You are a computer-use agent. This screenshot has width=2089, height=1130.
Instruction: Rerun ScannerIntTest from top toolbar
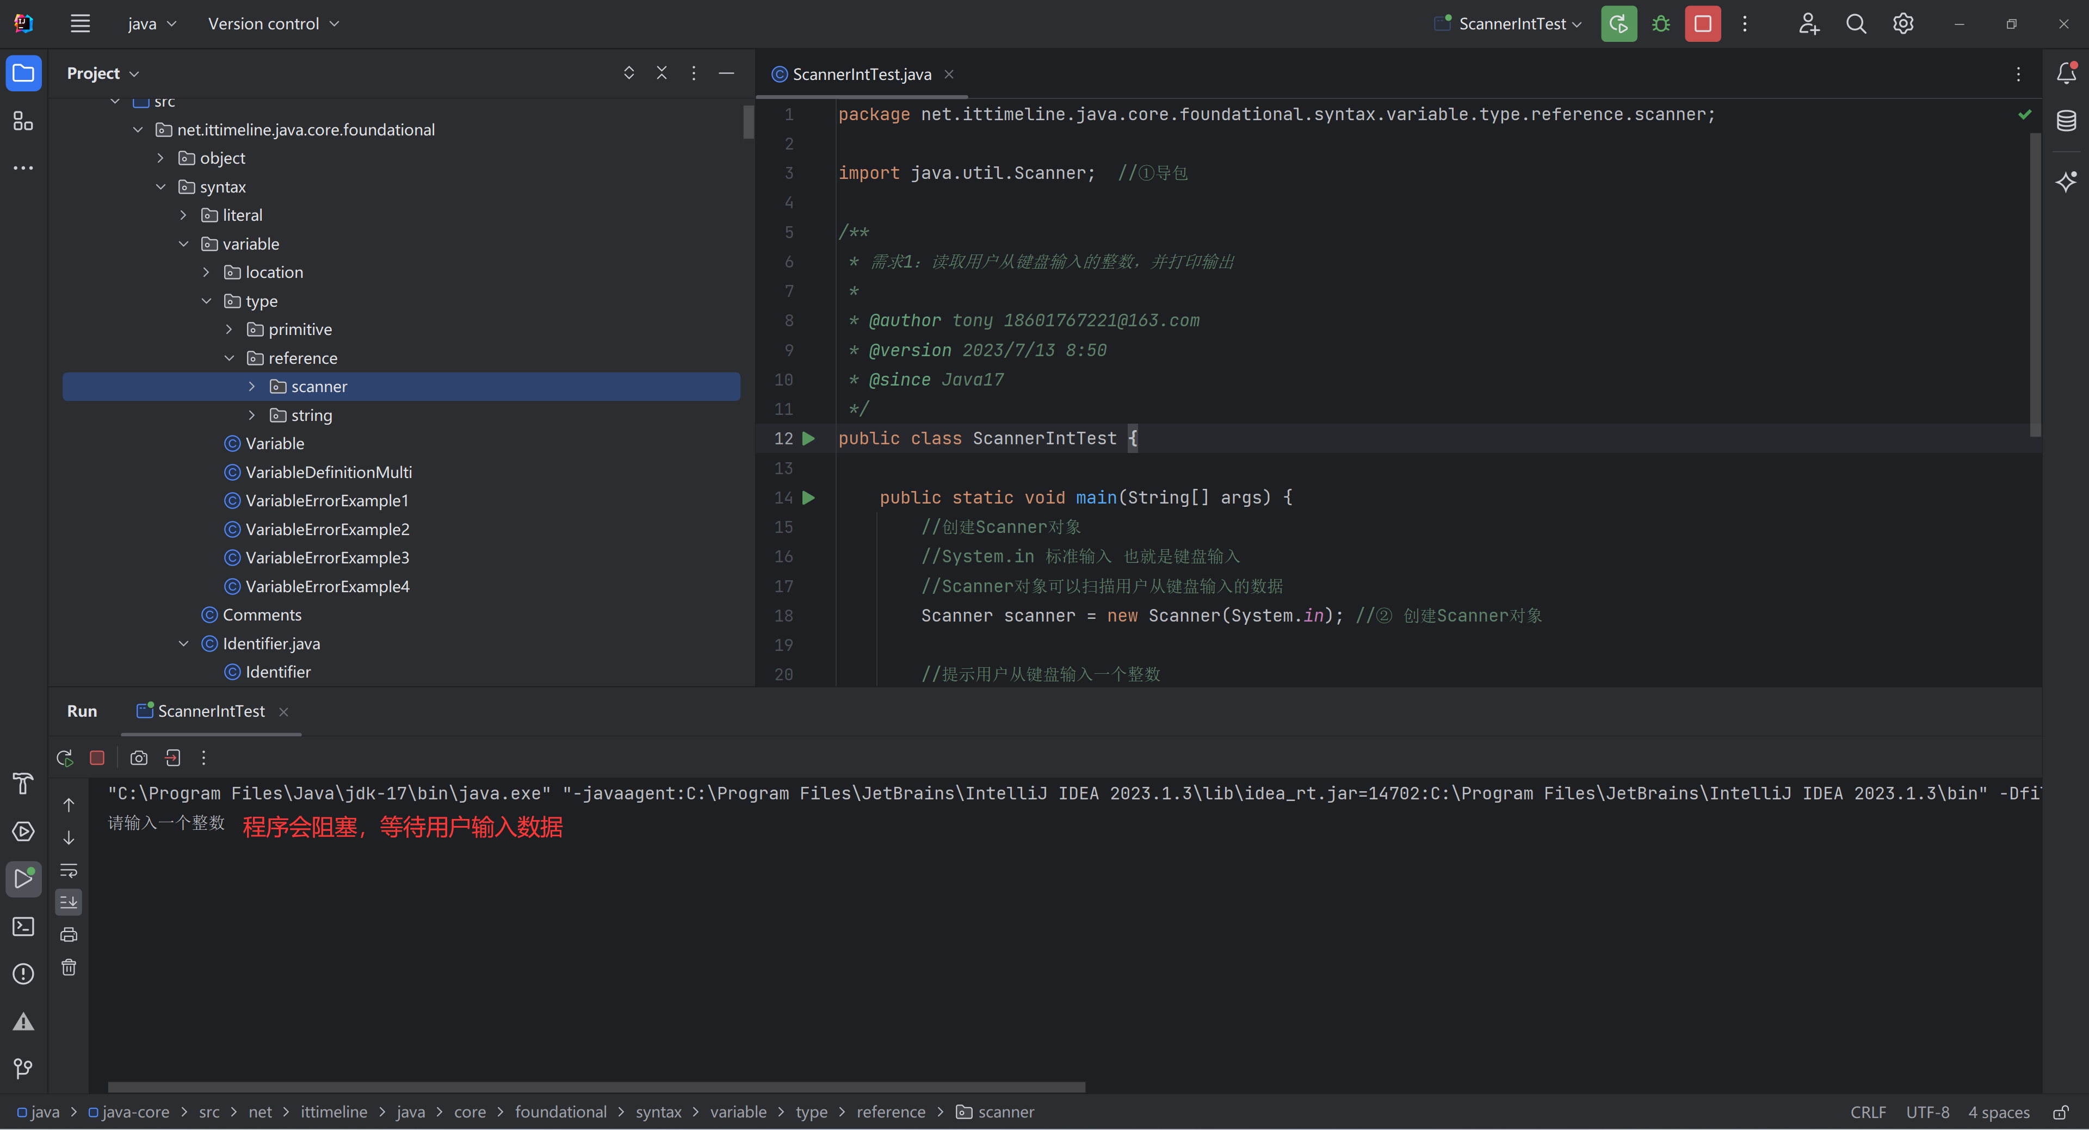[1618, 23]
